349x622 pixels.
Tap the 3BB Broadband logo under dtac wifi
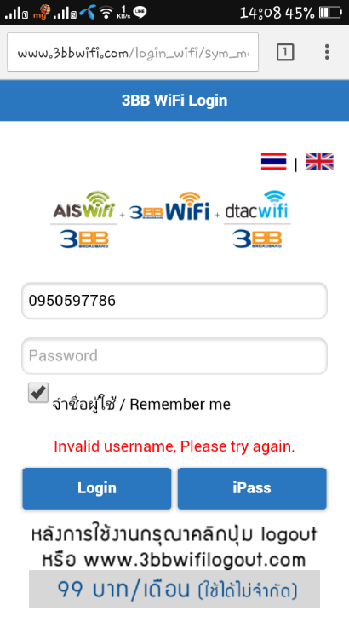click(x=257, y=239)
